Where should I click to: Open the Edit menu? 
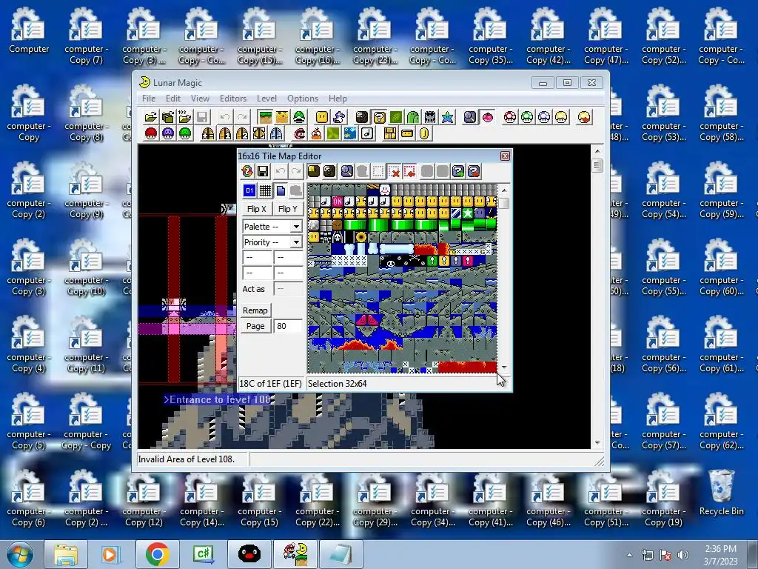(x=173, y=99)
